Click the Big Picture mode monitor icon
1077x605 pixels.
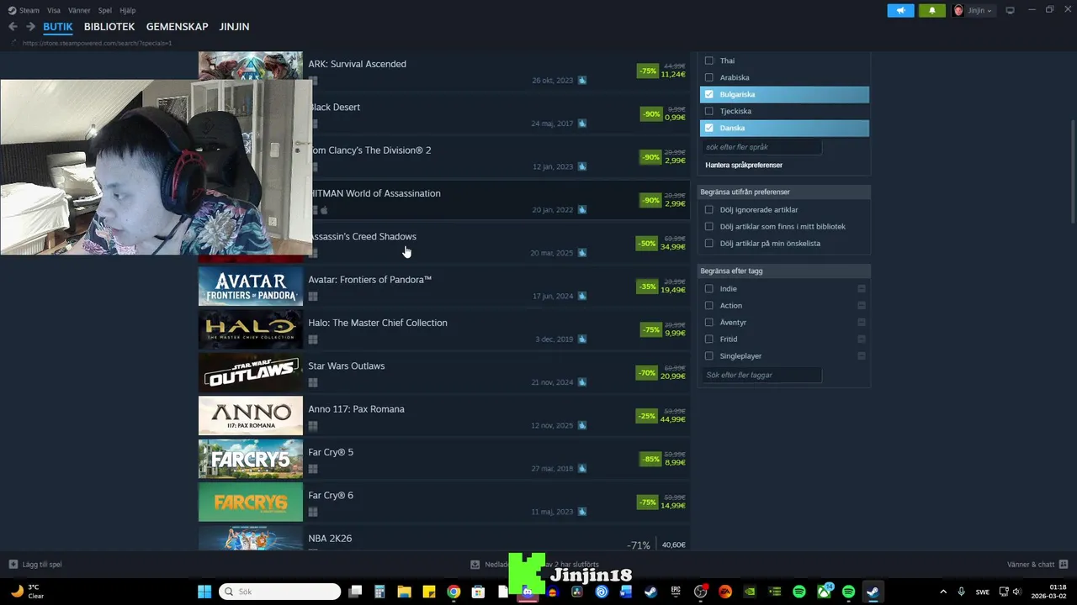[x=1010, y=10]
